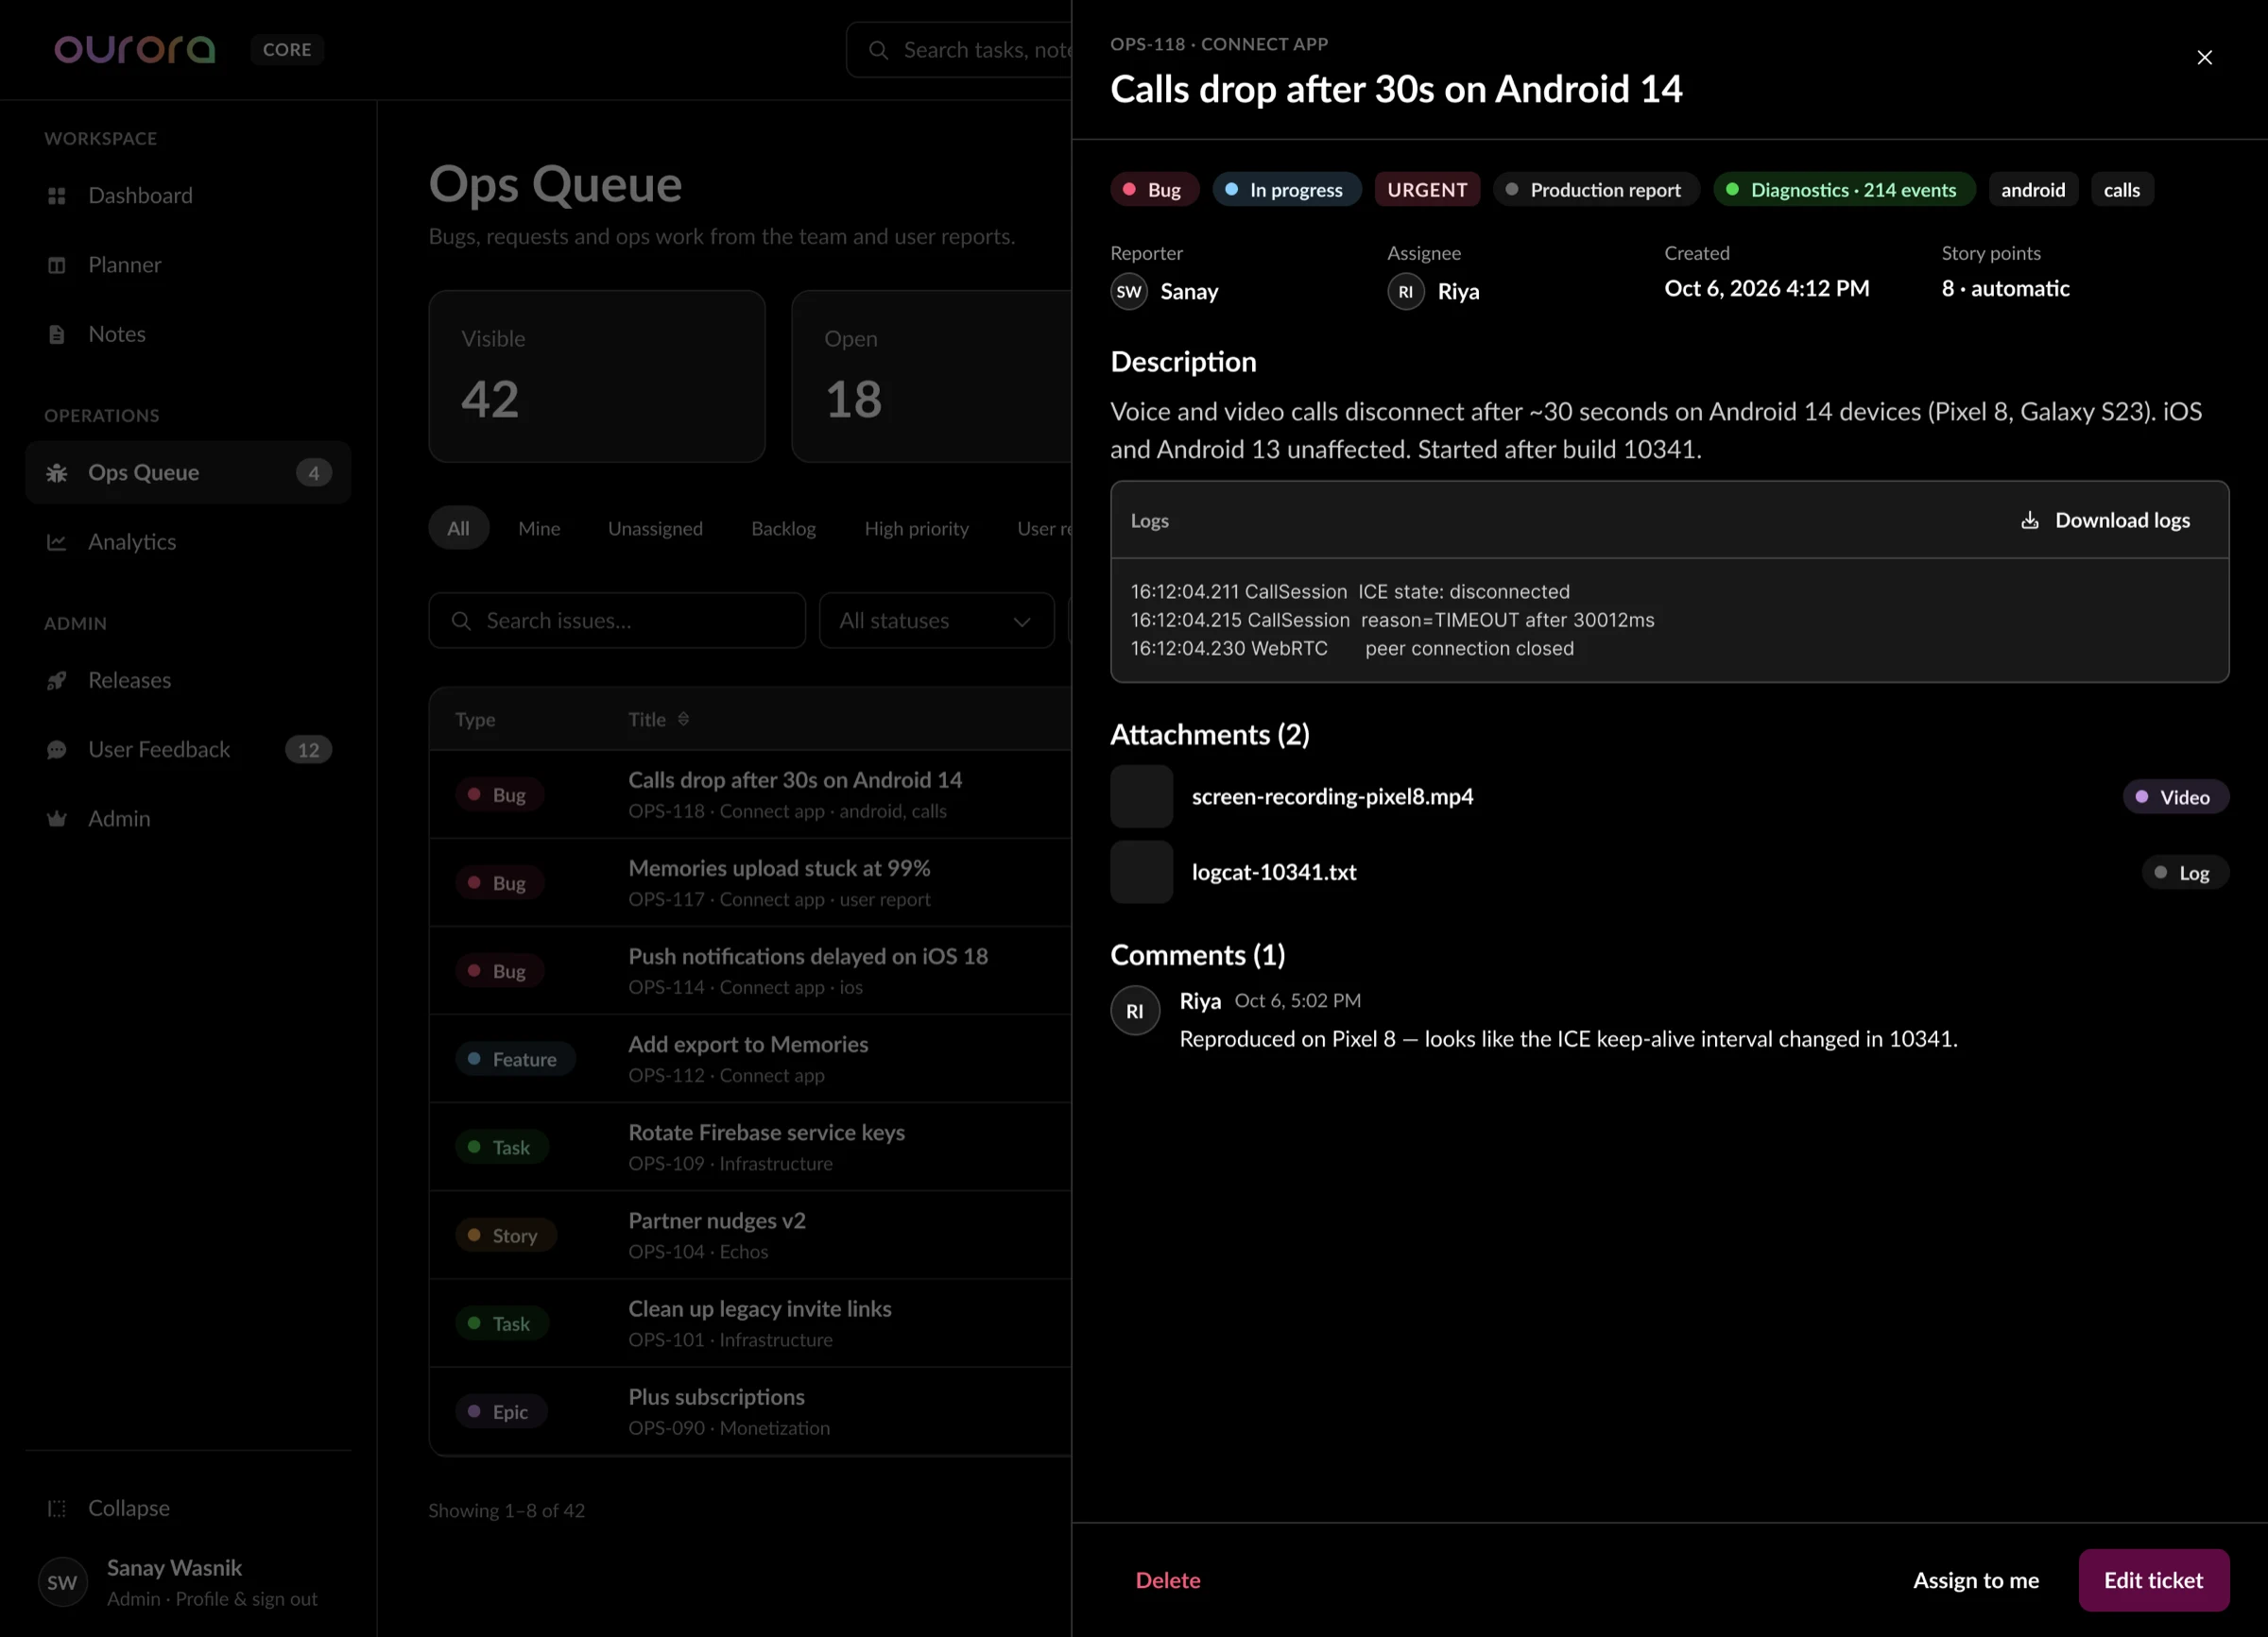
Task: Select Download logs in the Logs box
Action: pos(2105,520)
